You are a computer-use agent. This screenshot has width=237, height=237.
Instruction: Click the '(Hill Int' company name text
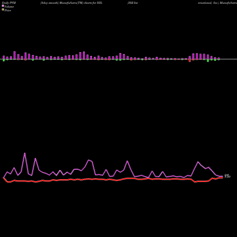(133, 3)
